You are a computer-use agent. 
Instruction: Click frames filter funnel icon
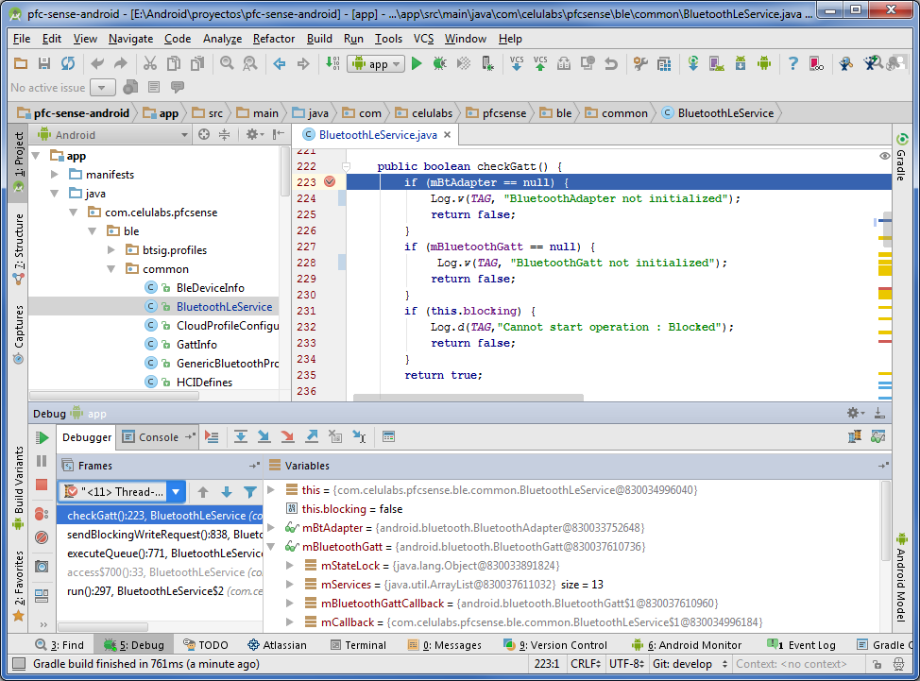point(250,492)
